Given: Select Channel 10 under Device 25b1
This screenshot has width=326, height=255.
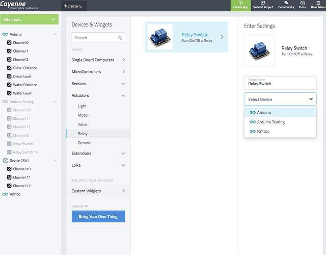Looking at the screenshot, I should [x=22, y=169].
